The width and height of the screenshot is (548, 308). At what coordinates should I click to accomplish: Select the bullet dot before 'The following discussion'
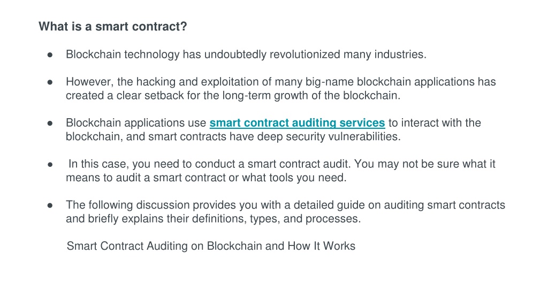(x=50, y=205)
